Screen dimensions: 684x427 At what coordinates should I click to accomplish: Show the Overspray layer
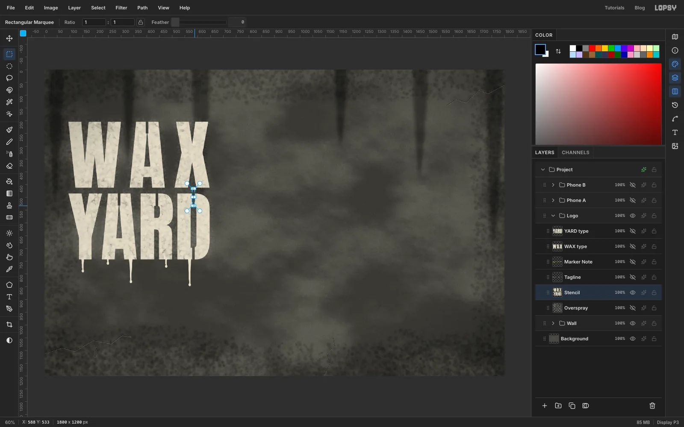point(633,308)
